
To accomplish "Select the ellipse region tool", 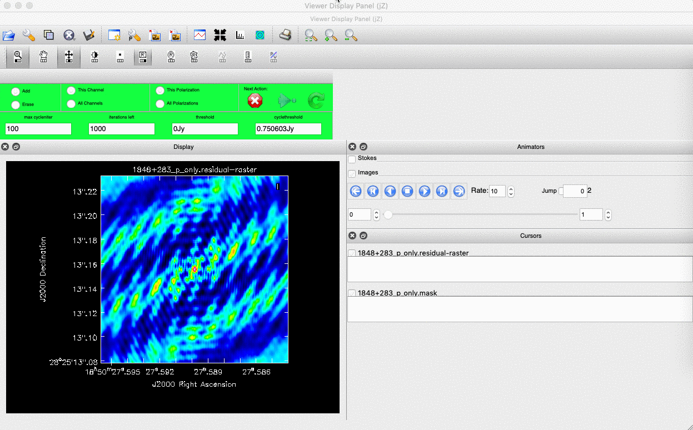I will [171, 57].
